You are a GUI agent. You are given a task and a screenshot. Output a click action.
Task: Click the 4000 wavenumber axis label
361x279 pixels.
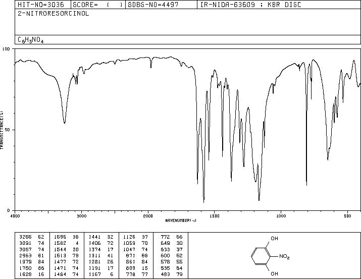coord(15,216)
